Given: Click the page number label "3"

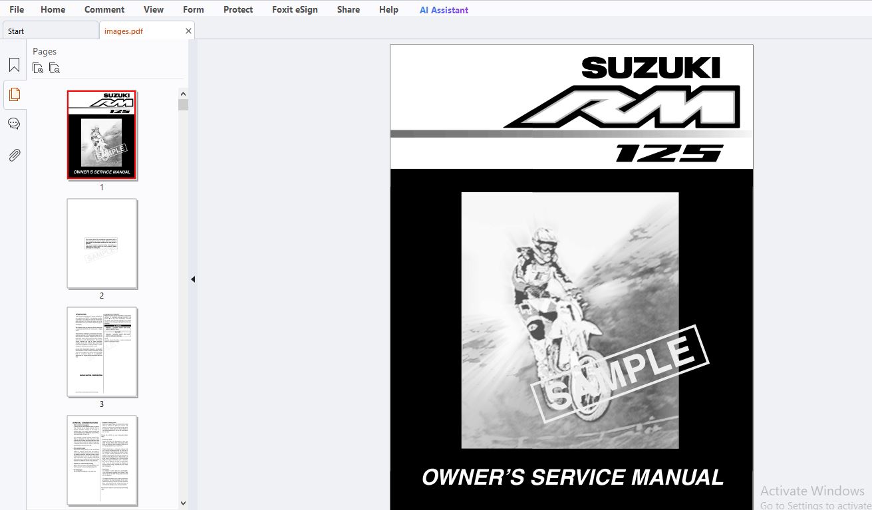Looking at the screenshot, I should coord(102,404).
